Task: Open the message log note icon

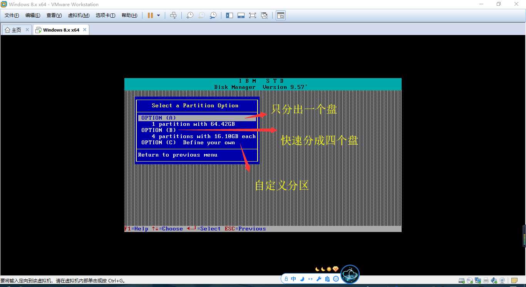Action: (x=514, y=280)
